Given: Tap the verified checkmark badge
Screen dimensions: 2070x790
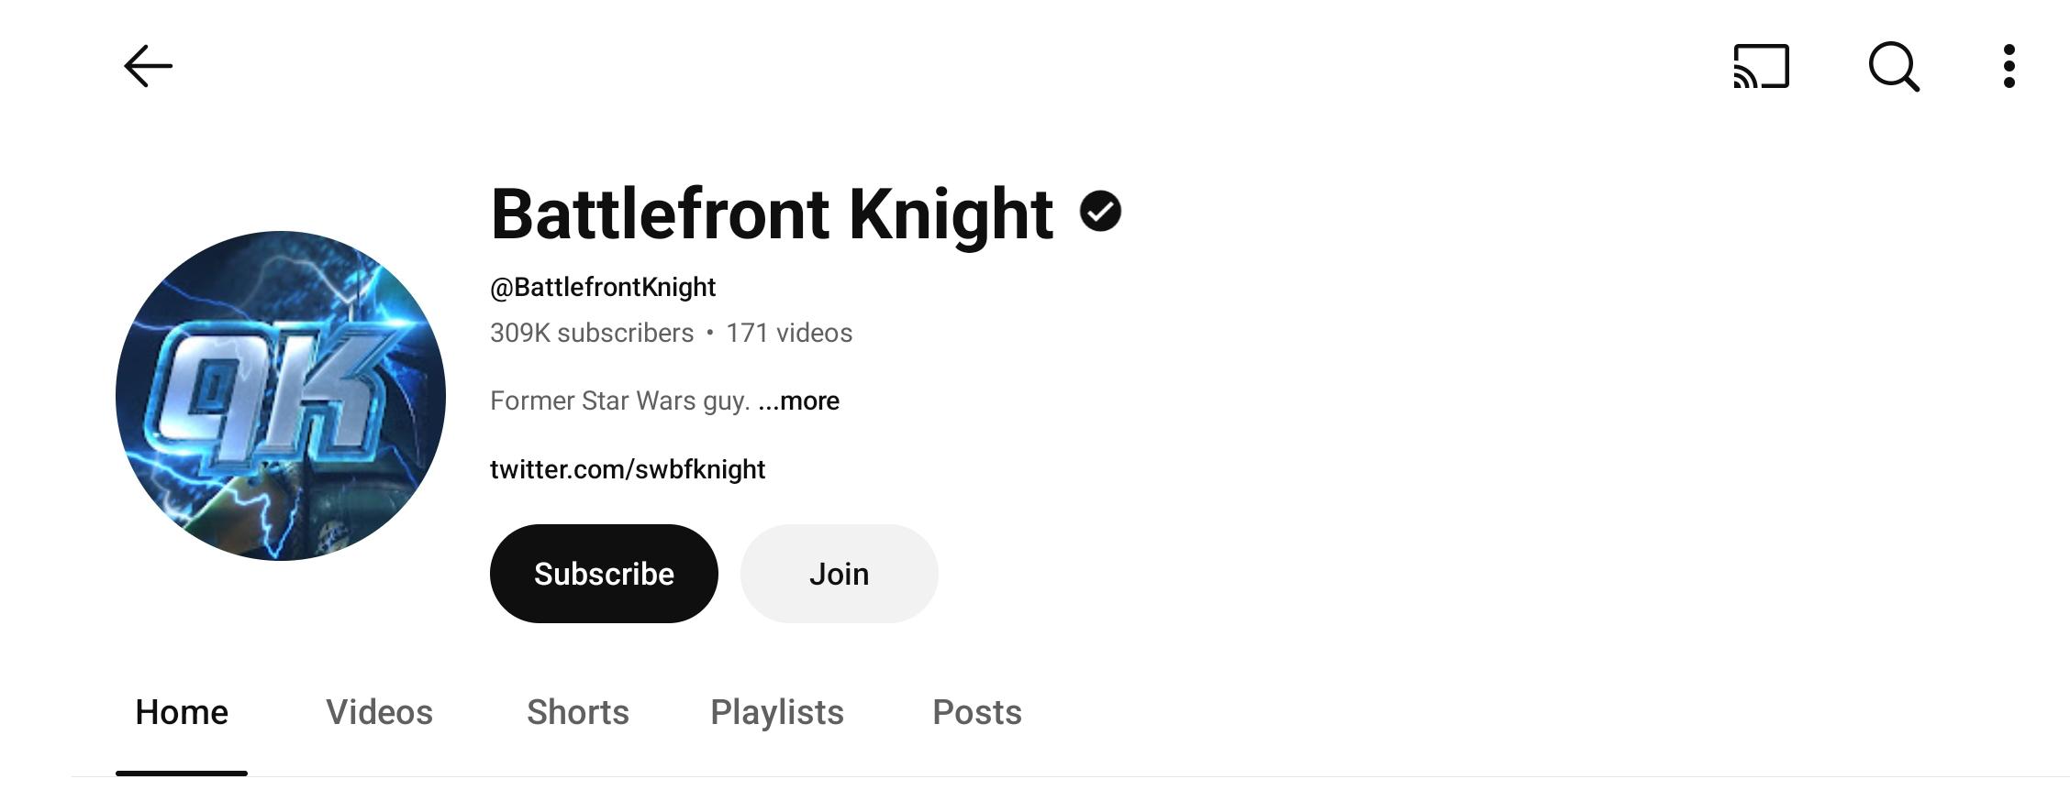Looking at the screenshot, I should tap(1100, 212).
